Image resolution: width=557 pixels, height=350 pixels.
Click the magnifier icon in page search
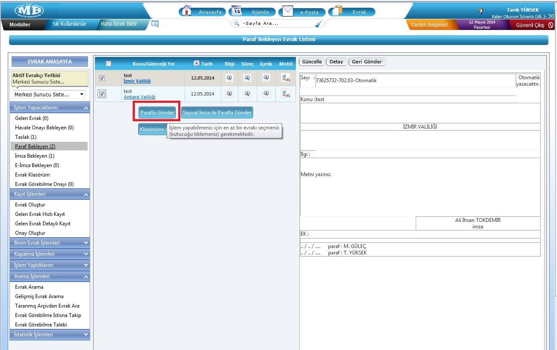236,24
